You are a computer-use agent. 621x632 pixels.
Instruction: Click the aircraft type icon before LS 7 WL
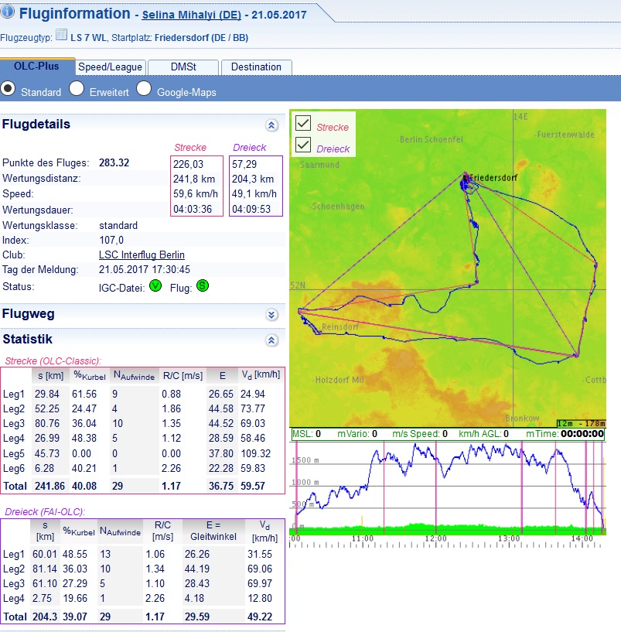coord(62,36)
